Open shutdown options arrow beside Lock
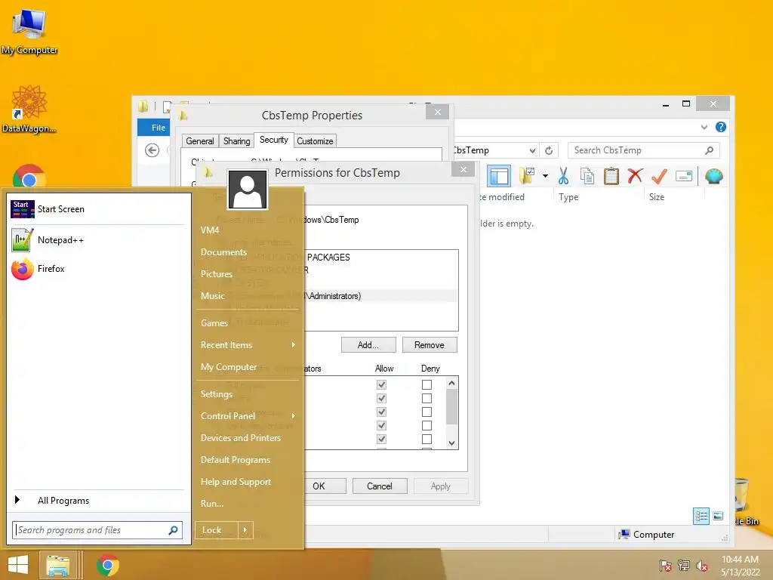The image size is (773, 580). pos(245,530)
